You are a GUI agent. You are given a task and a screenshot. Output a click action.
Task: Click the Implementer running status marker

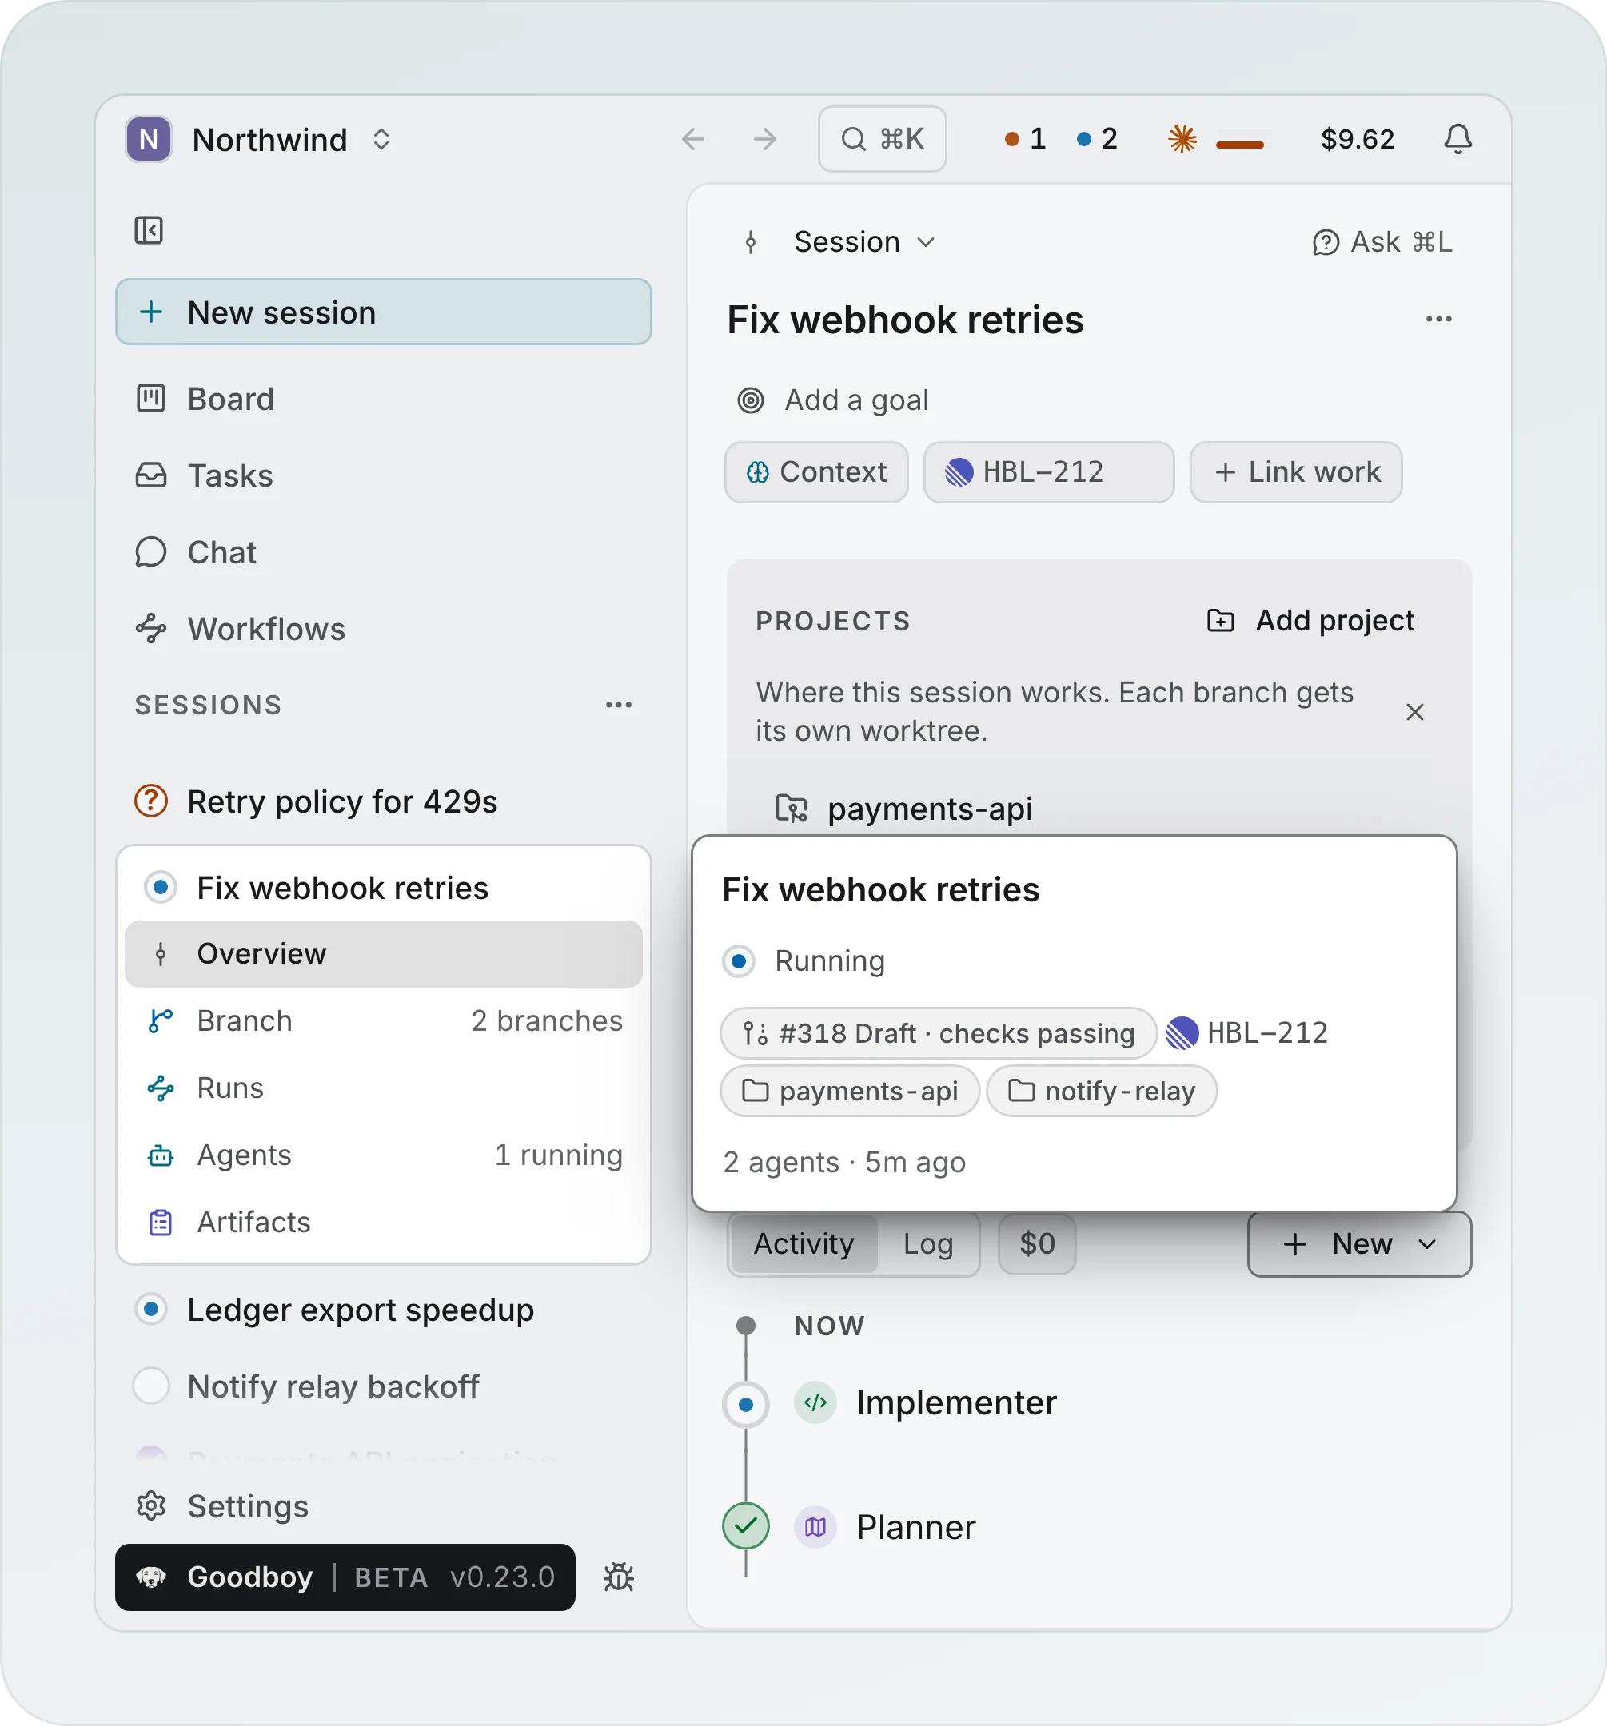click(745, 1404)
